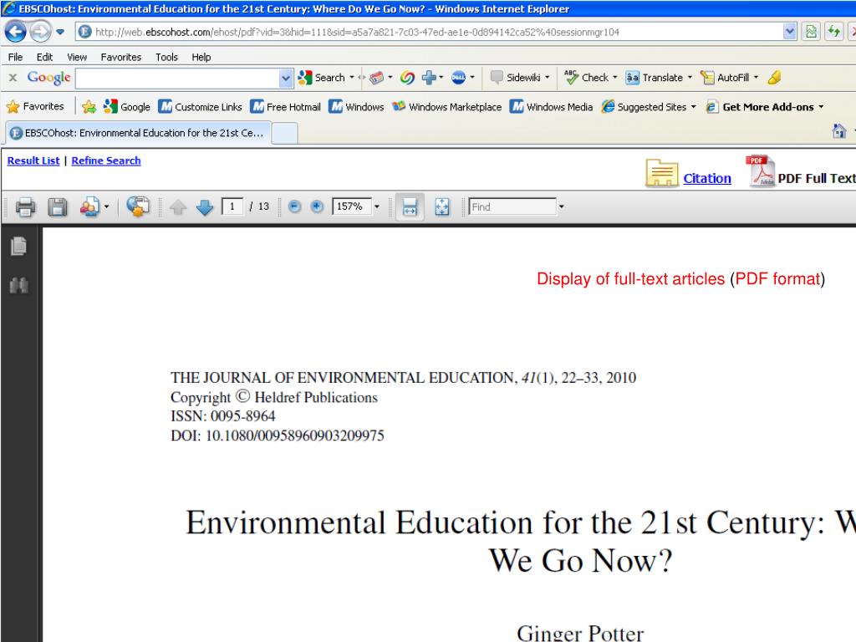The image size is (856, 642).
Task: Click the Google toolbar search box
Action: 177,78
